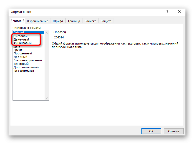Click the format list scroll up arrow

47,33
